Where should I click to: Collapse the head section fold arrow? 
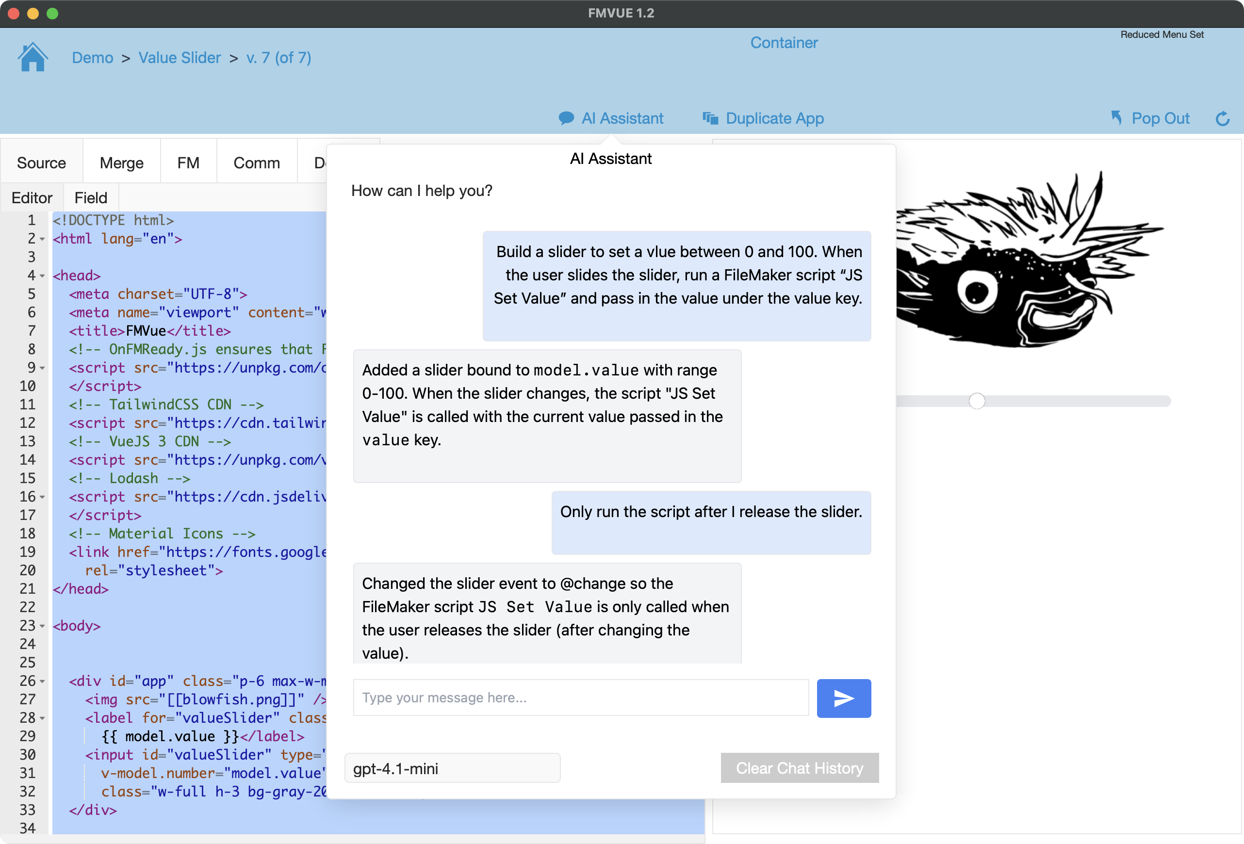tap(42, 276)
